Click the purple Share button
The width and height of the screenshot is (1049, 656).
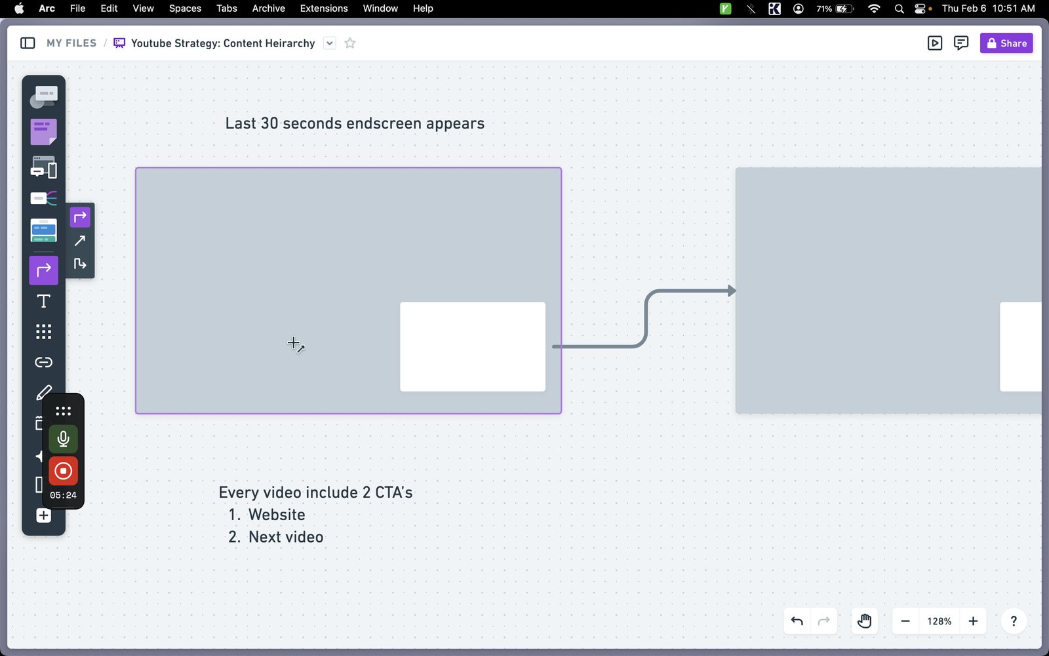coord(1006,43)
